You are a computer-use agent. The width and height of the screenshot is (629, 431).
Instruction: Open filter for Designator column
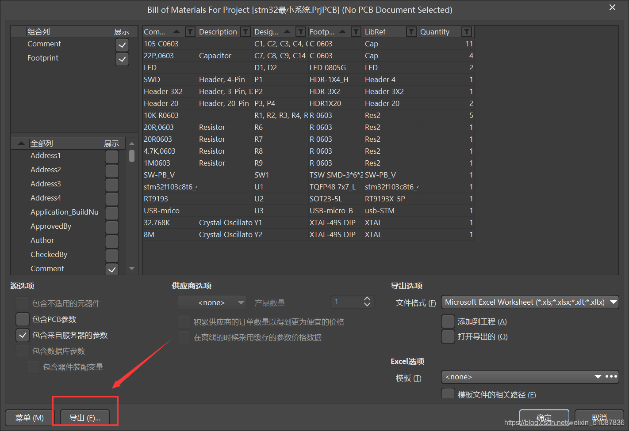coord(300,32)
